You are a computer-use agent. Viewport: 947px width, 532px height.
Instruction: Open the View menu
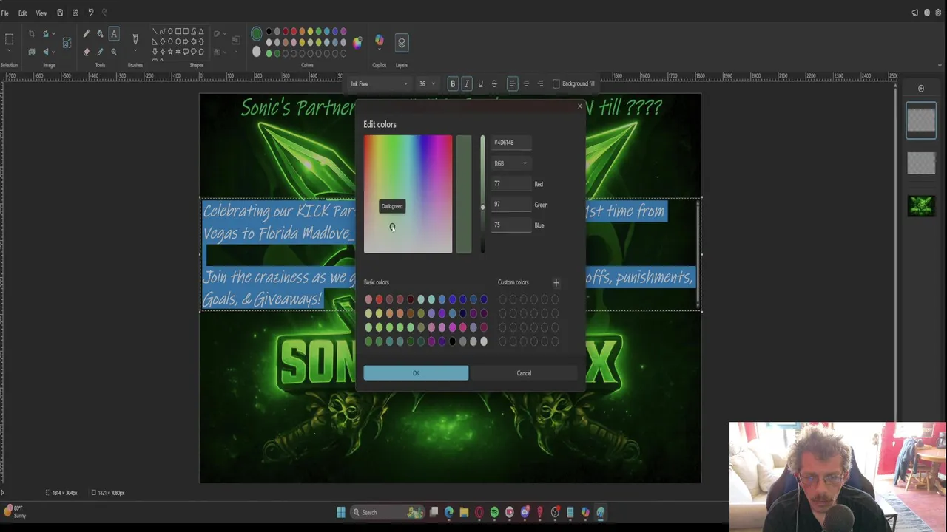coord(41,13)
